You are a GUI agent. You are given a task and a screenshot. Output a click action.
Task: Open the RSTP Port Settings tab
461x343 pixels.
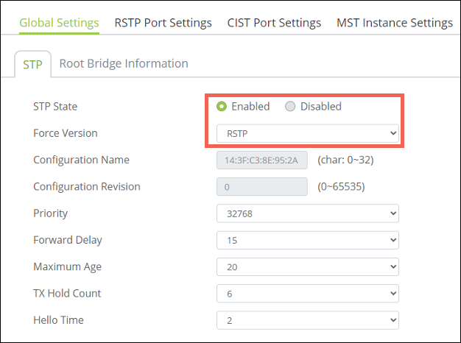click(x=163, y=23)
